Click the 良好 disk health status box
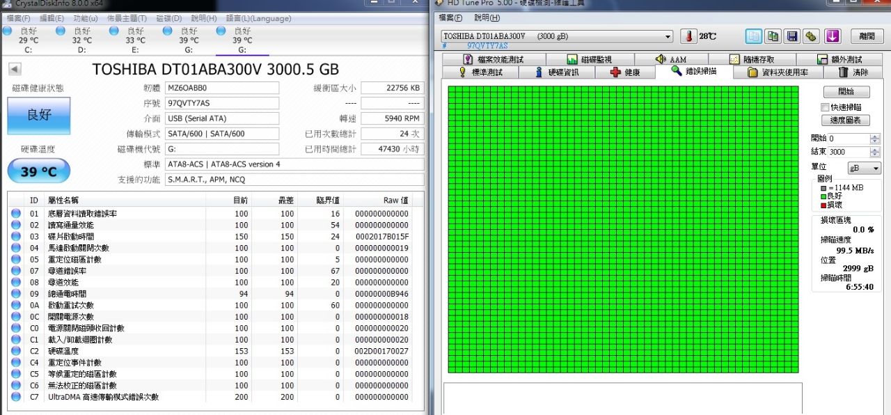 pos(39,116)
